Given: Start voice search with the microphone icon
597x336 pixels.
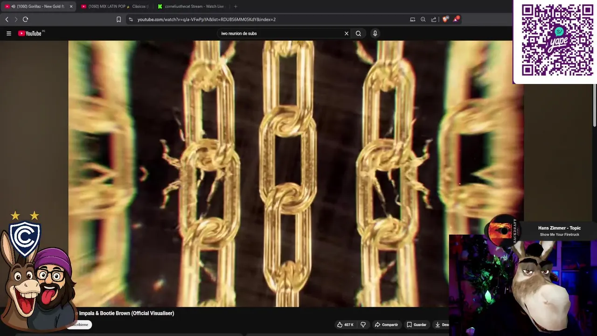Looking at the screenshot, I should pyautogui.click(x=375, y=34).
